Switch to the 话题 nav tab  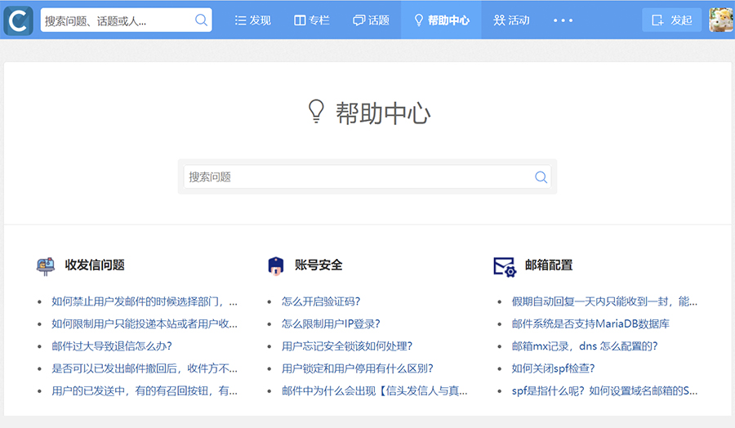point(371,20)
